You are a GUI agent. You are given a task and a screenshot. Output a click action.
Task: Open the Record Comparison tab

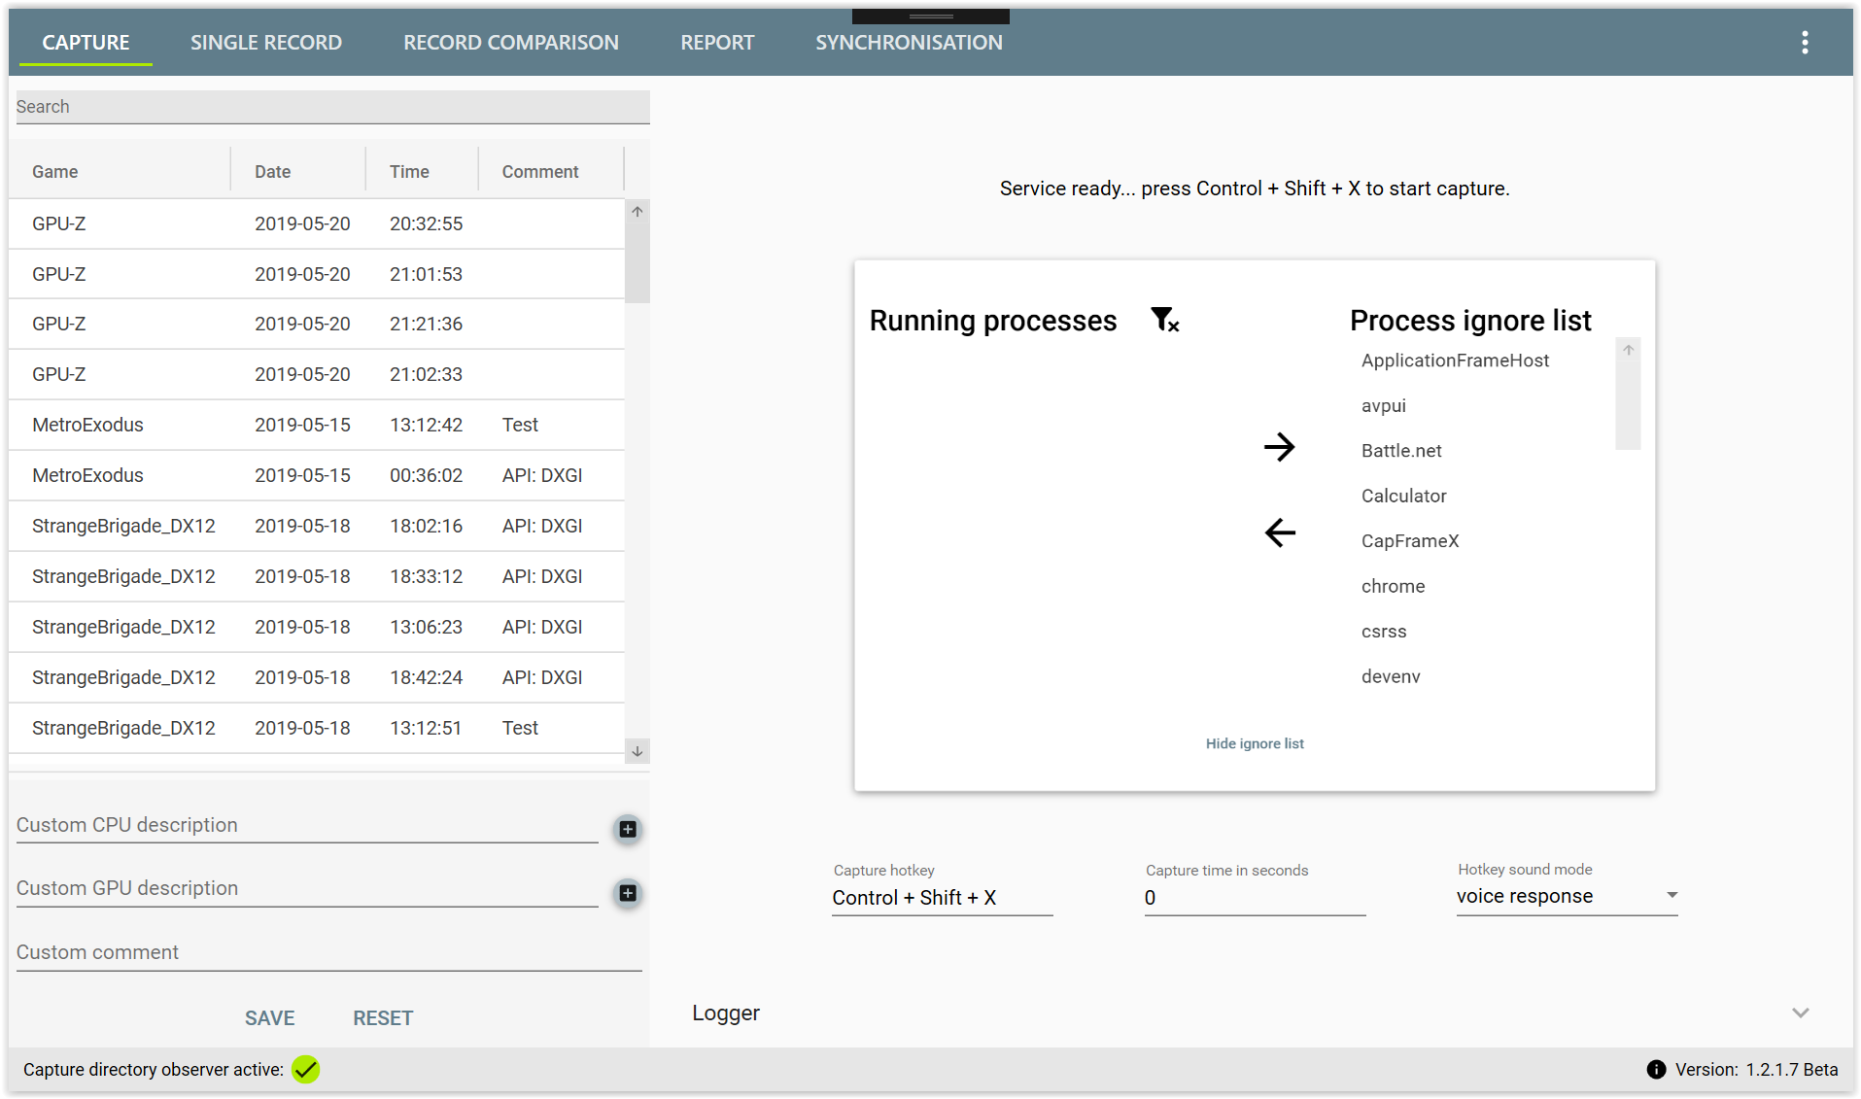tap(511, 43)
